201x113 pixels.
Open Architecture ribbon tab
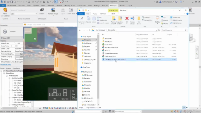pos(12,6)
